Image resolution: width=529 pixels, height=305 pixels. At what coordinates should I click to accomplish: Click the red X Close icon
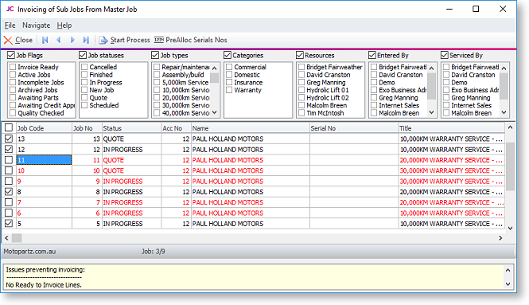(8, 40)
